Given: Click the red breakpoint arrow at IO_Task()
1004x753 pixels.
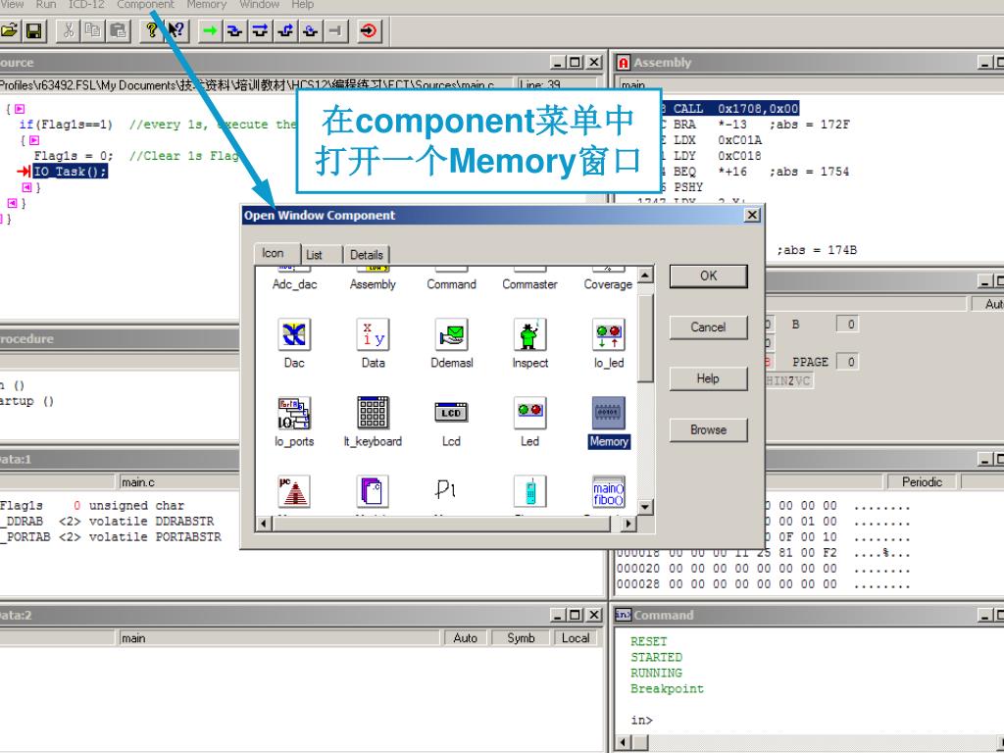Looking at the screenshot, I should (24, 171).
